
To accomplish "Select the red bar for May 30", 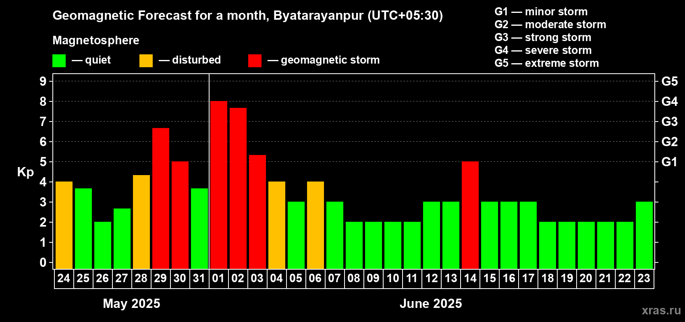I will tap(180, 215).
